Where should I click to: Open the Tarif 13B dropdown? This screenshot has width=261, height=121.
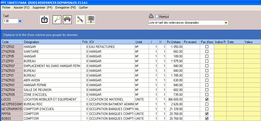20,21
